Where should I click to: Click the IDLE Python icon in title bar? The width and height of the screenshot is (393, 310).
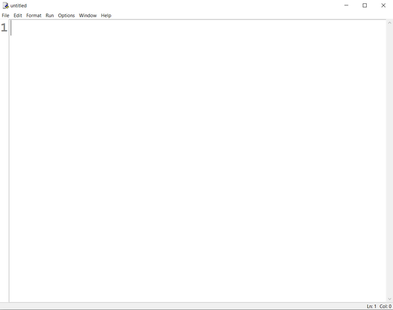click(5, 5)
